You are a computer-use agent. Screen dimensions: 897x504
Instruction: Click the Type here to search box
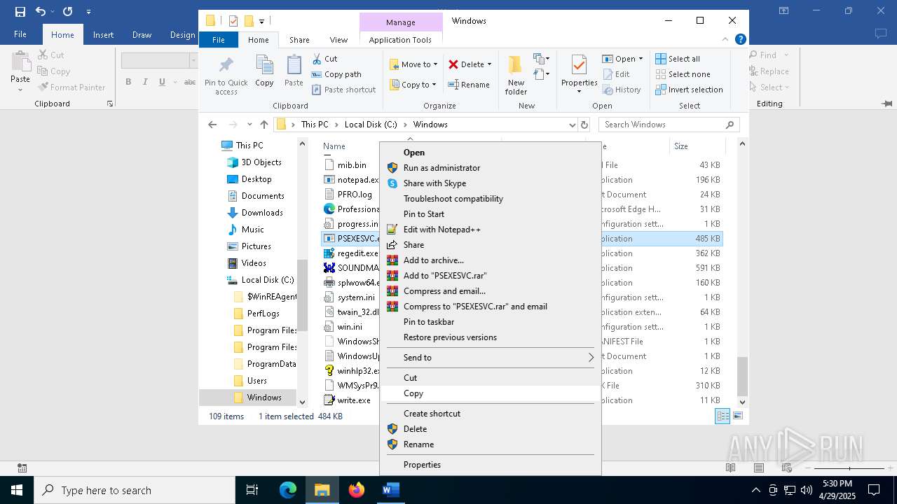135,490
